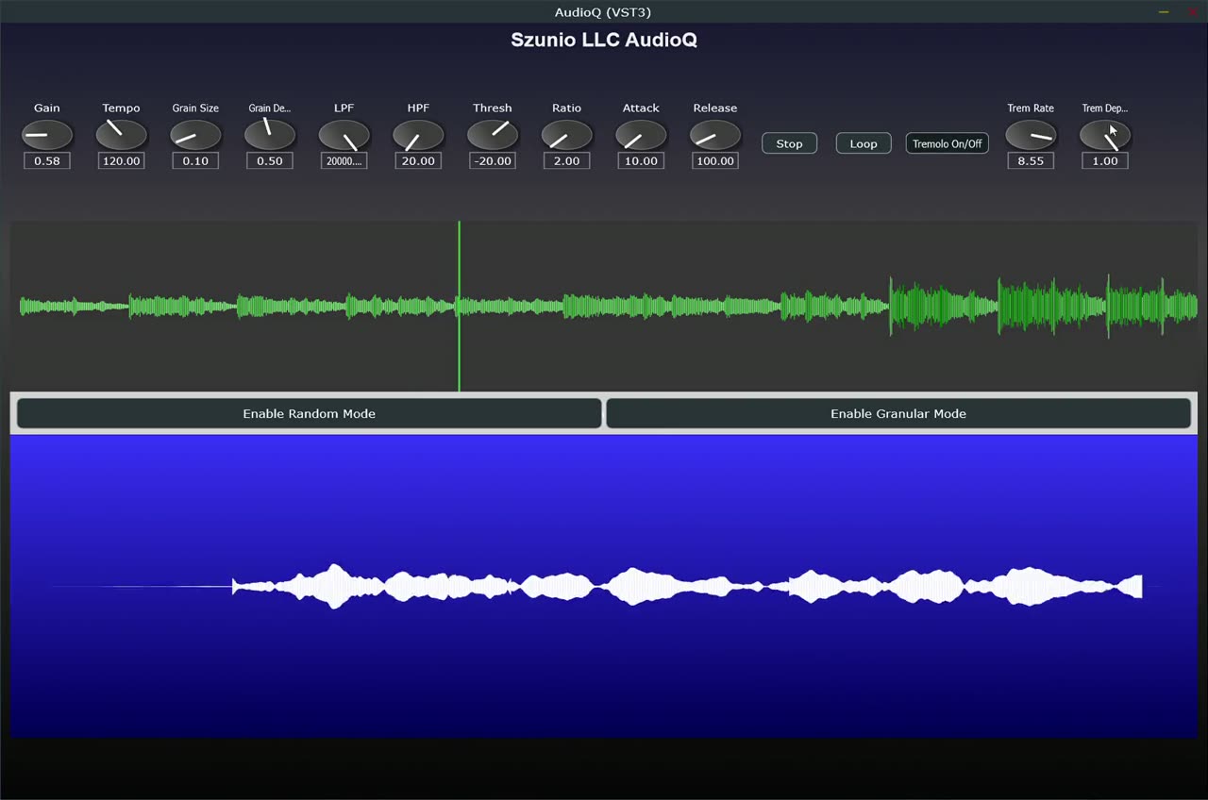The width and height of the screenshot is (1208, 800).
Task: Select the Trem Depth value 1.00
Action: [1105, 161]
